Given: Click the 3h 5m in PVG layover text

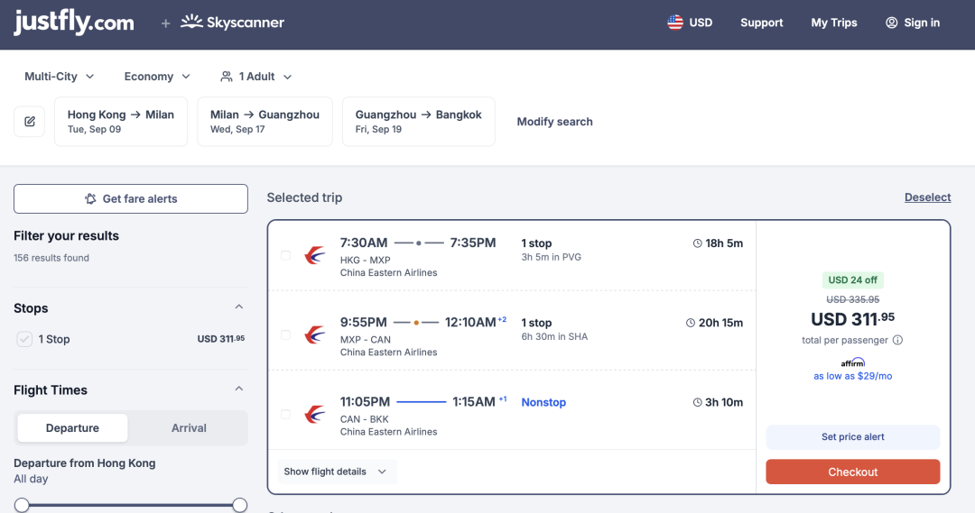Looking at the screenshot, I should tap(551, 257).
